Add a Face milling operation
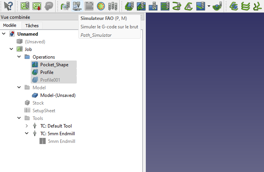The image size is (264, 172). (x=165, y=6)
